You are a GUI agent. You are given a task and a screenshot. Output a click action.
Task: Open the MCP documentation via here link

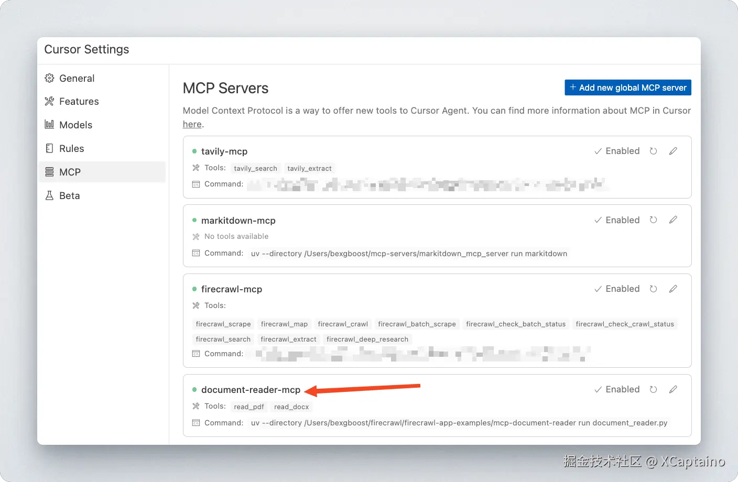(x=192, y=124)
